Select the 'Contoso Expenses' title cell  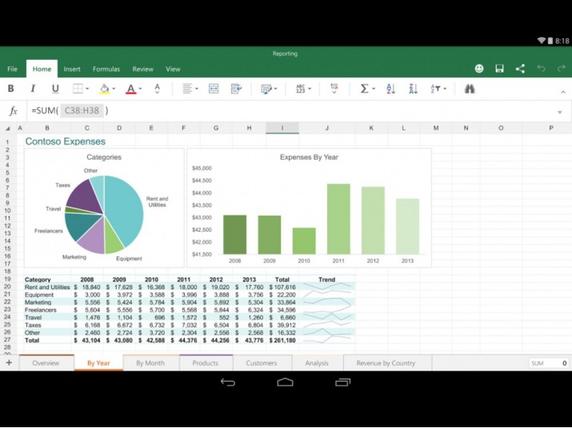pyautogui.click(x=66, y=141)
